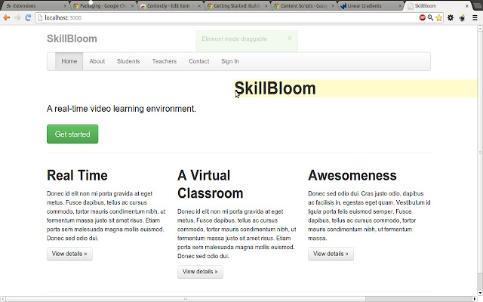Screen dimensions: 483x302
Task: Click the browser back arrow
Action: coord(7,17)
